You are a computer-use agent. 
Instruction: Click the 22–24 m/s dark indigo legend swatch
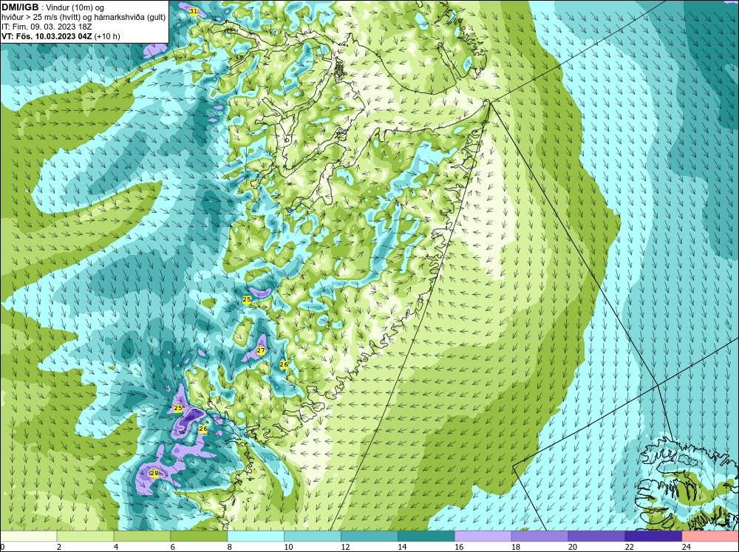pos(653,536)
